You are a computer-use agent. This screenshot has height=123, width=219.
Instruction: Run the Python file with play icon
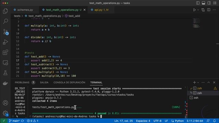(194, 10)
